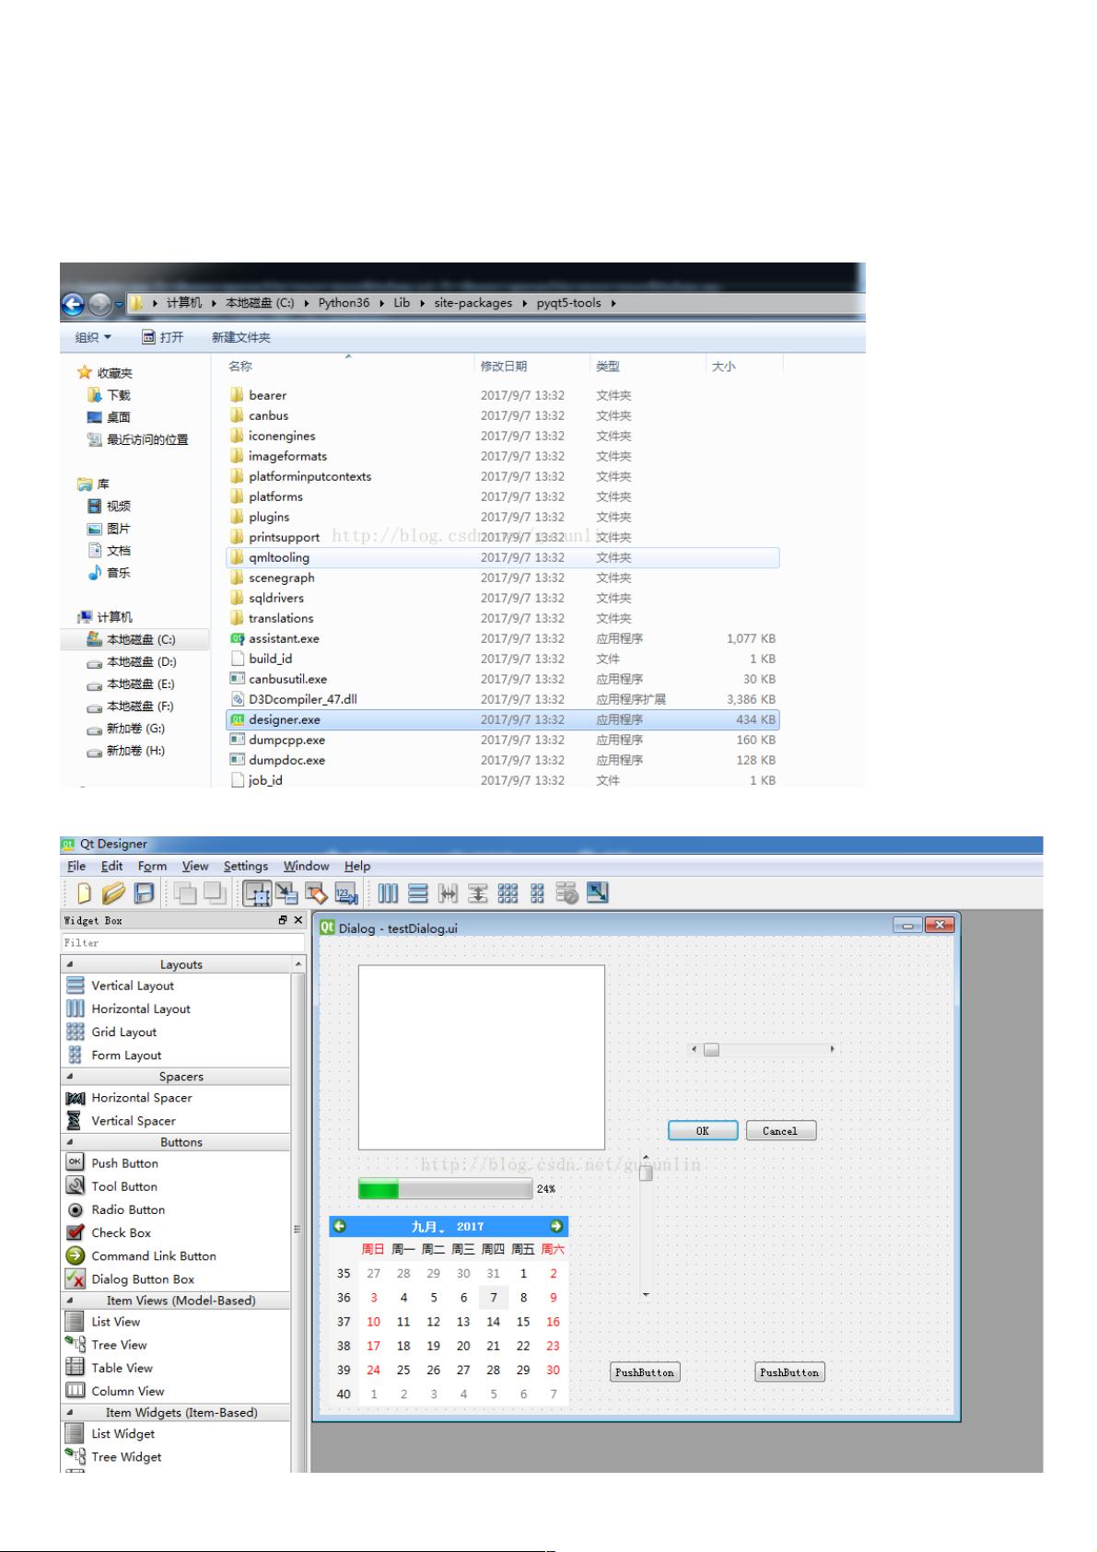
Task: Collapse Item Views (Model-Based) category
Action: click(x=70, y=1300)
